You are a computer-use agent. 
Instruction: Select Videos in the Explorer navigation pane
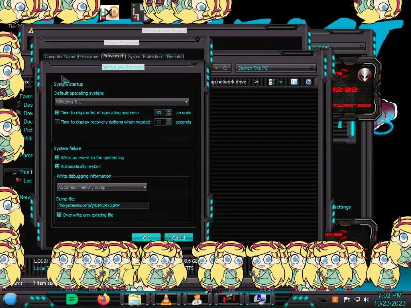click(28, 138)
